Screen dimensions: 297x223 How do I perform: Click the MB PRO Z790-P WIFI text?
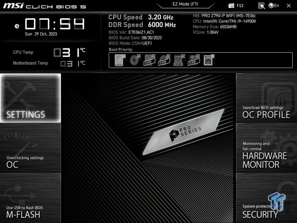[x=224, y=16]
